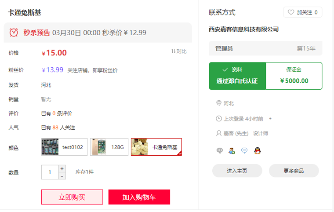334x212 pixels.
Task: Open seller homepage with 进入主页
Action: (x=237, y=171)
